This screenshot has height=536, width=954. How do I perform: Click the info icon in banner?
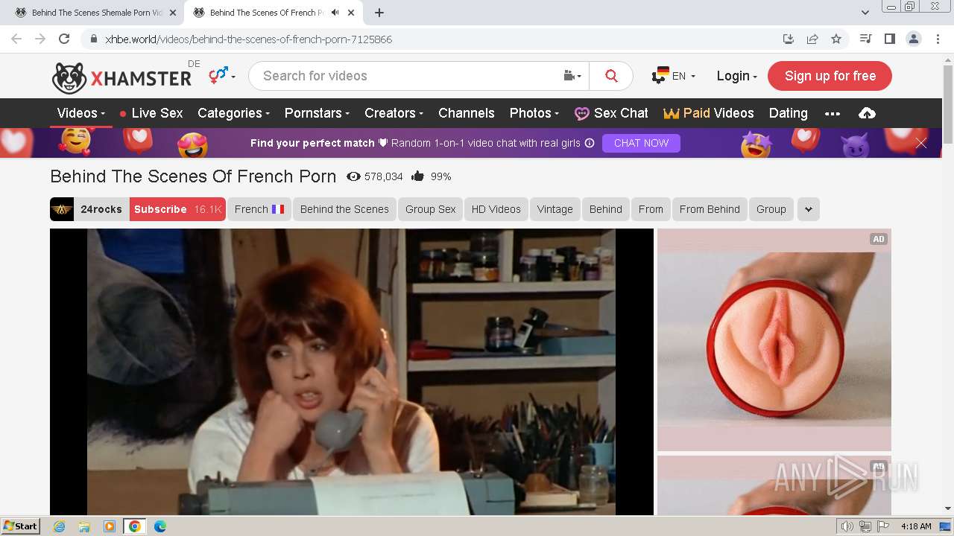pos(590,143)
